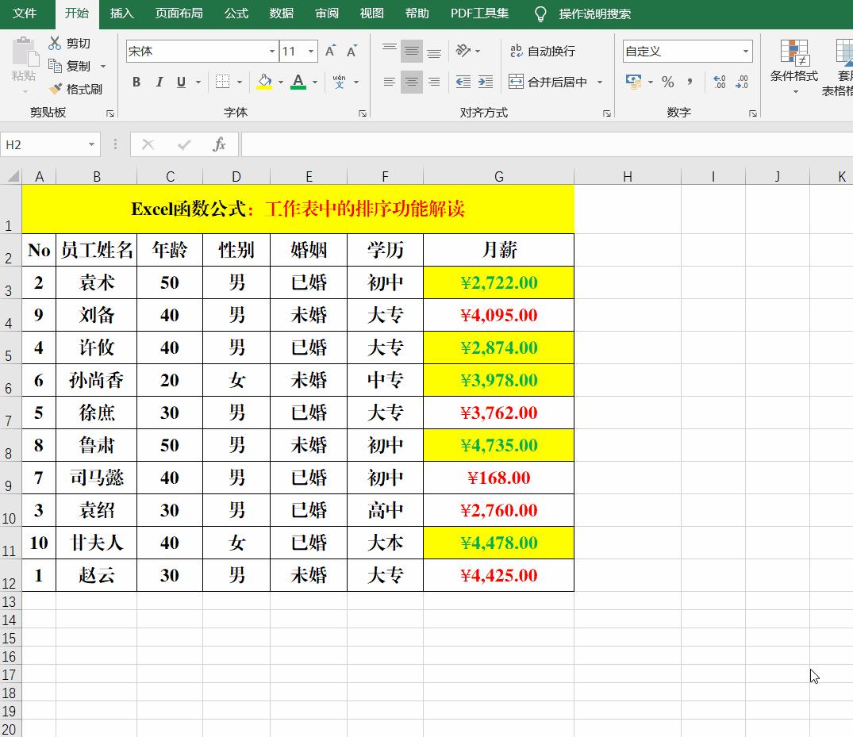Toggle bold formatting
Viewport: 853px width, 737px height.
tap(136, 82)
